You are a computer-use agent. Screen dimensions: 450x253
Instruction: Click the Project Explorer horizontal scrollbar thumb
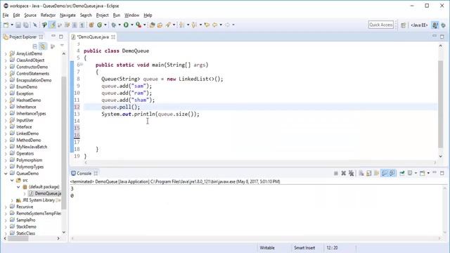tap(18, 238)
